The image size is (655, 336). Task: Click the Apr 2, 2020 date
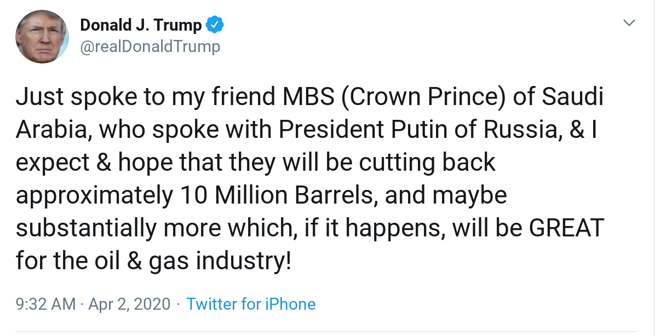coord(130,304)
